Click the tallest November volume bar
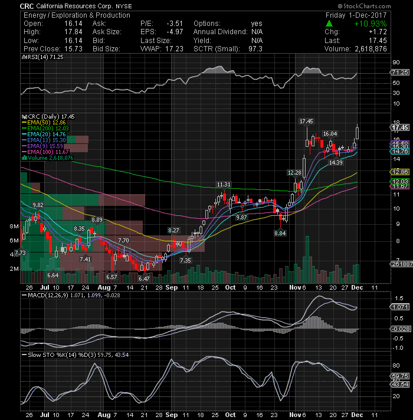Screen dimensions: 413x420 point(307,260)
